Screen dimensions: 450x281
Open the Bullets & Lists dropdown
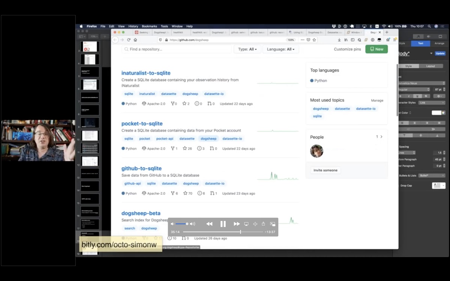point(432,175)
